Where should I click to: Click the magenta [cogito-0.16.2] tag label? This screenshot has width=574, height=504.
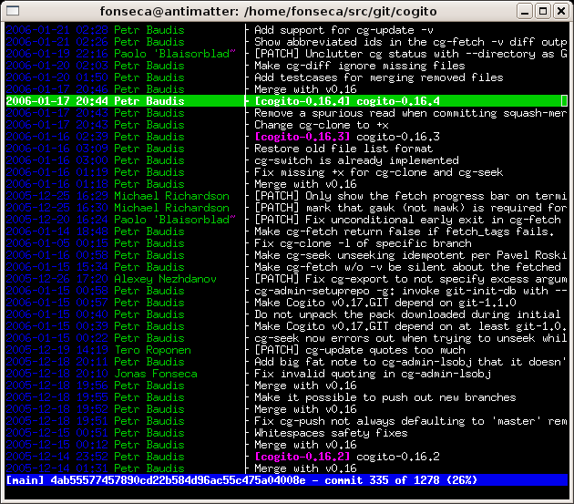(291, 457)
